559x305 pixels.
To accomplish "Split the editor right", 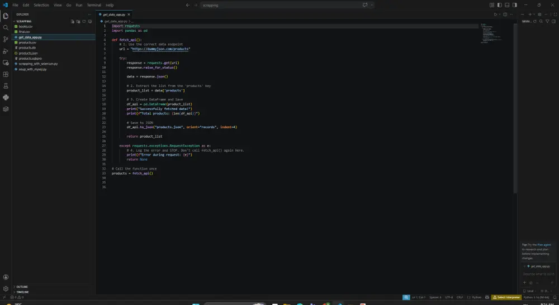I will click(x=505, y=14).
